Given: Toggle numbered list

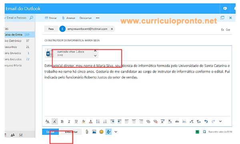Looking at the screenshot, I should tap(105, 121).
